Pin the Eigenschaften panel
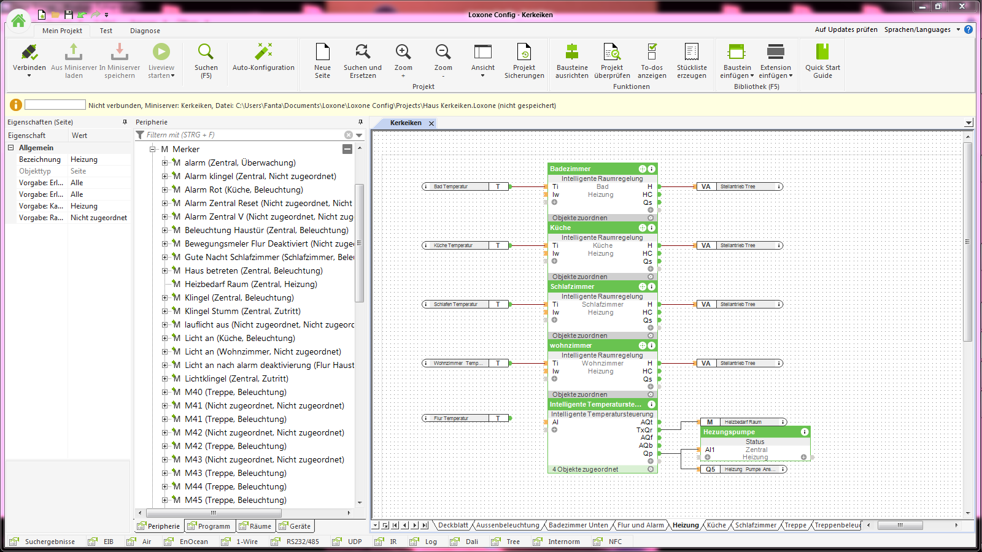 coord(125,122)
